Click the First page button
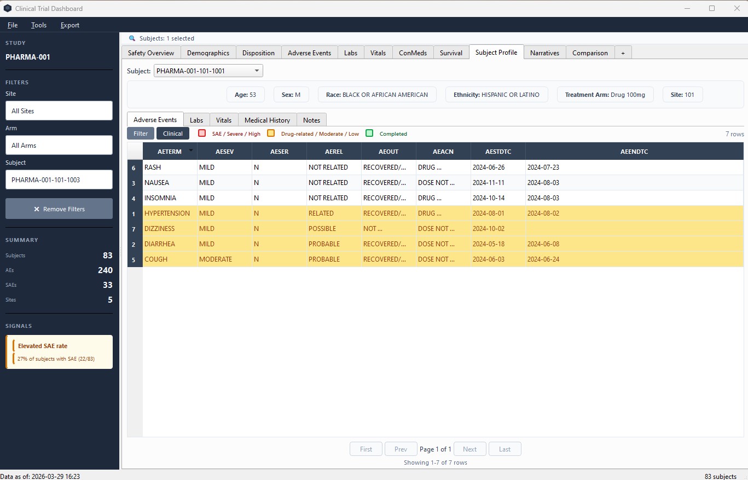This screenshot has width=748, height=480. pos(366,449)
